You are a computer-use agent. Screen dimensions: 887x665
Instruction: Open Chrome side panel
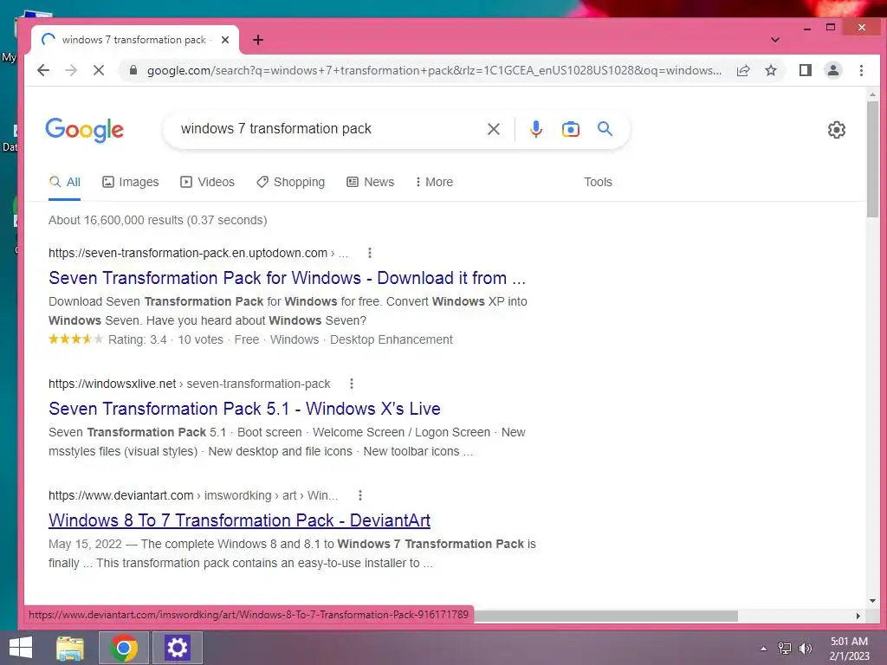coord(806,70)
